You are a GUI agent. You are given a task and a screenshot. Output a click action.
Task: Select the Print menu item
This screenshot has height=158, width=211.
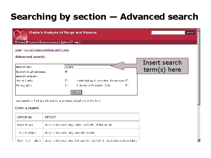click(66, 42)
